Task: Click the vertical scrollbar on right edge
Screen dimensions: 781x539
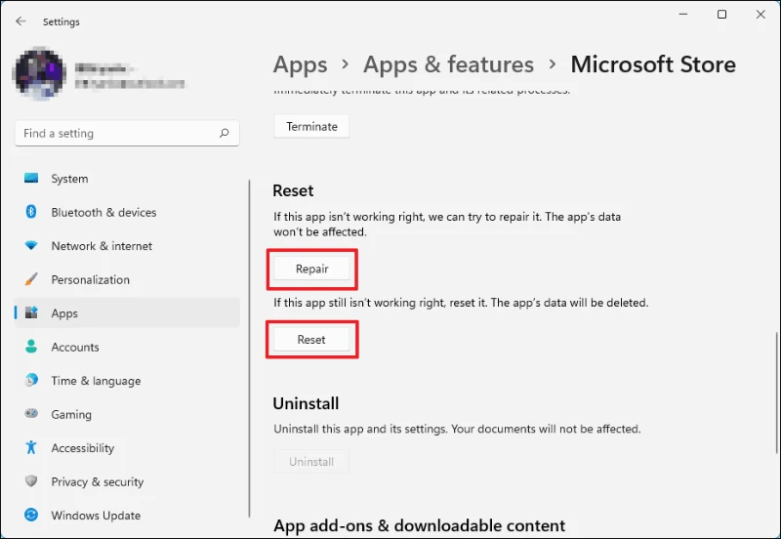Action: coord(776,394)
